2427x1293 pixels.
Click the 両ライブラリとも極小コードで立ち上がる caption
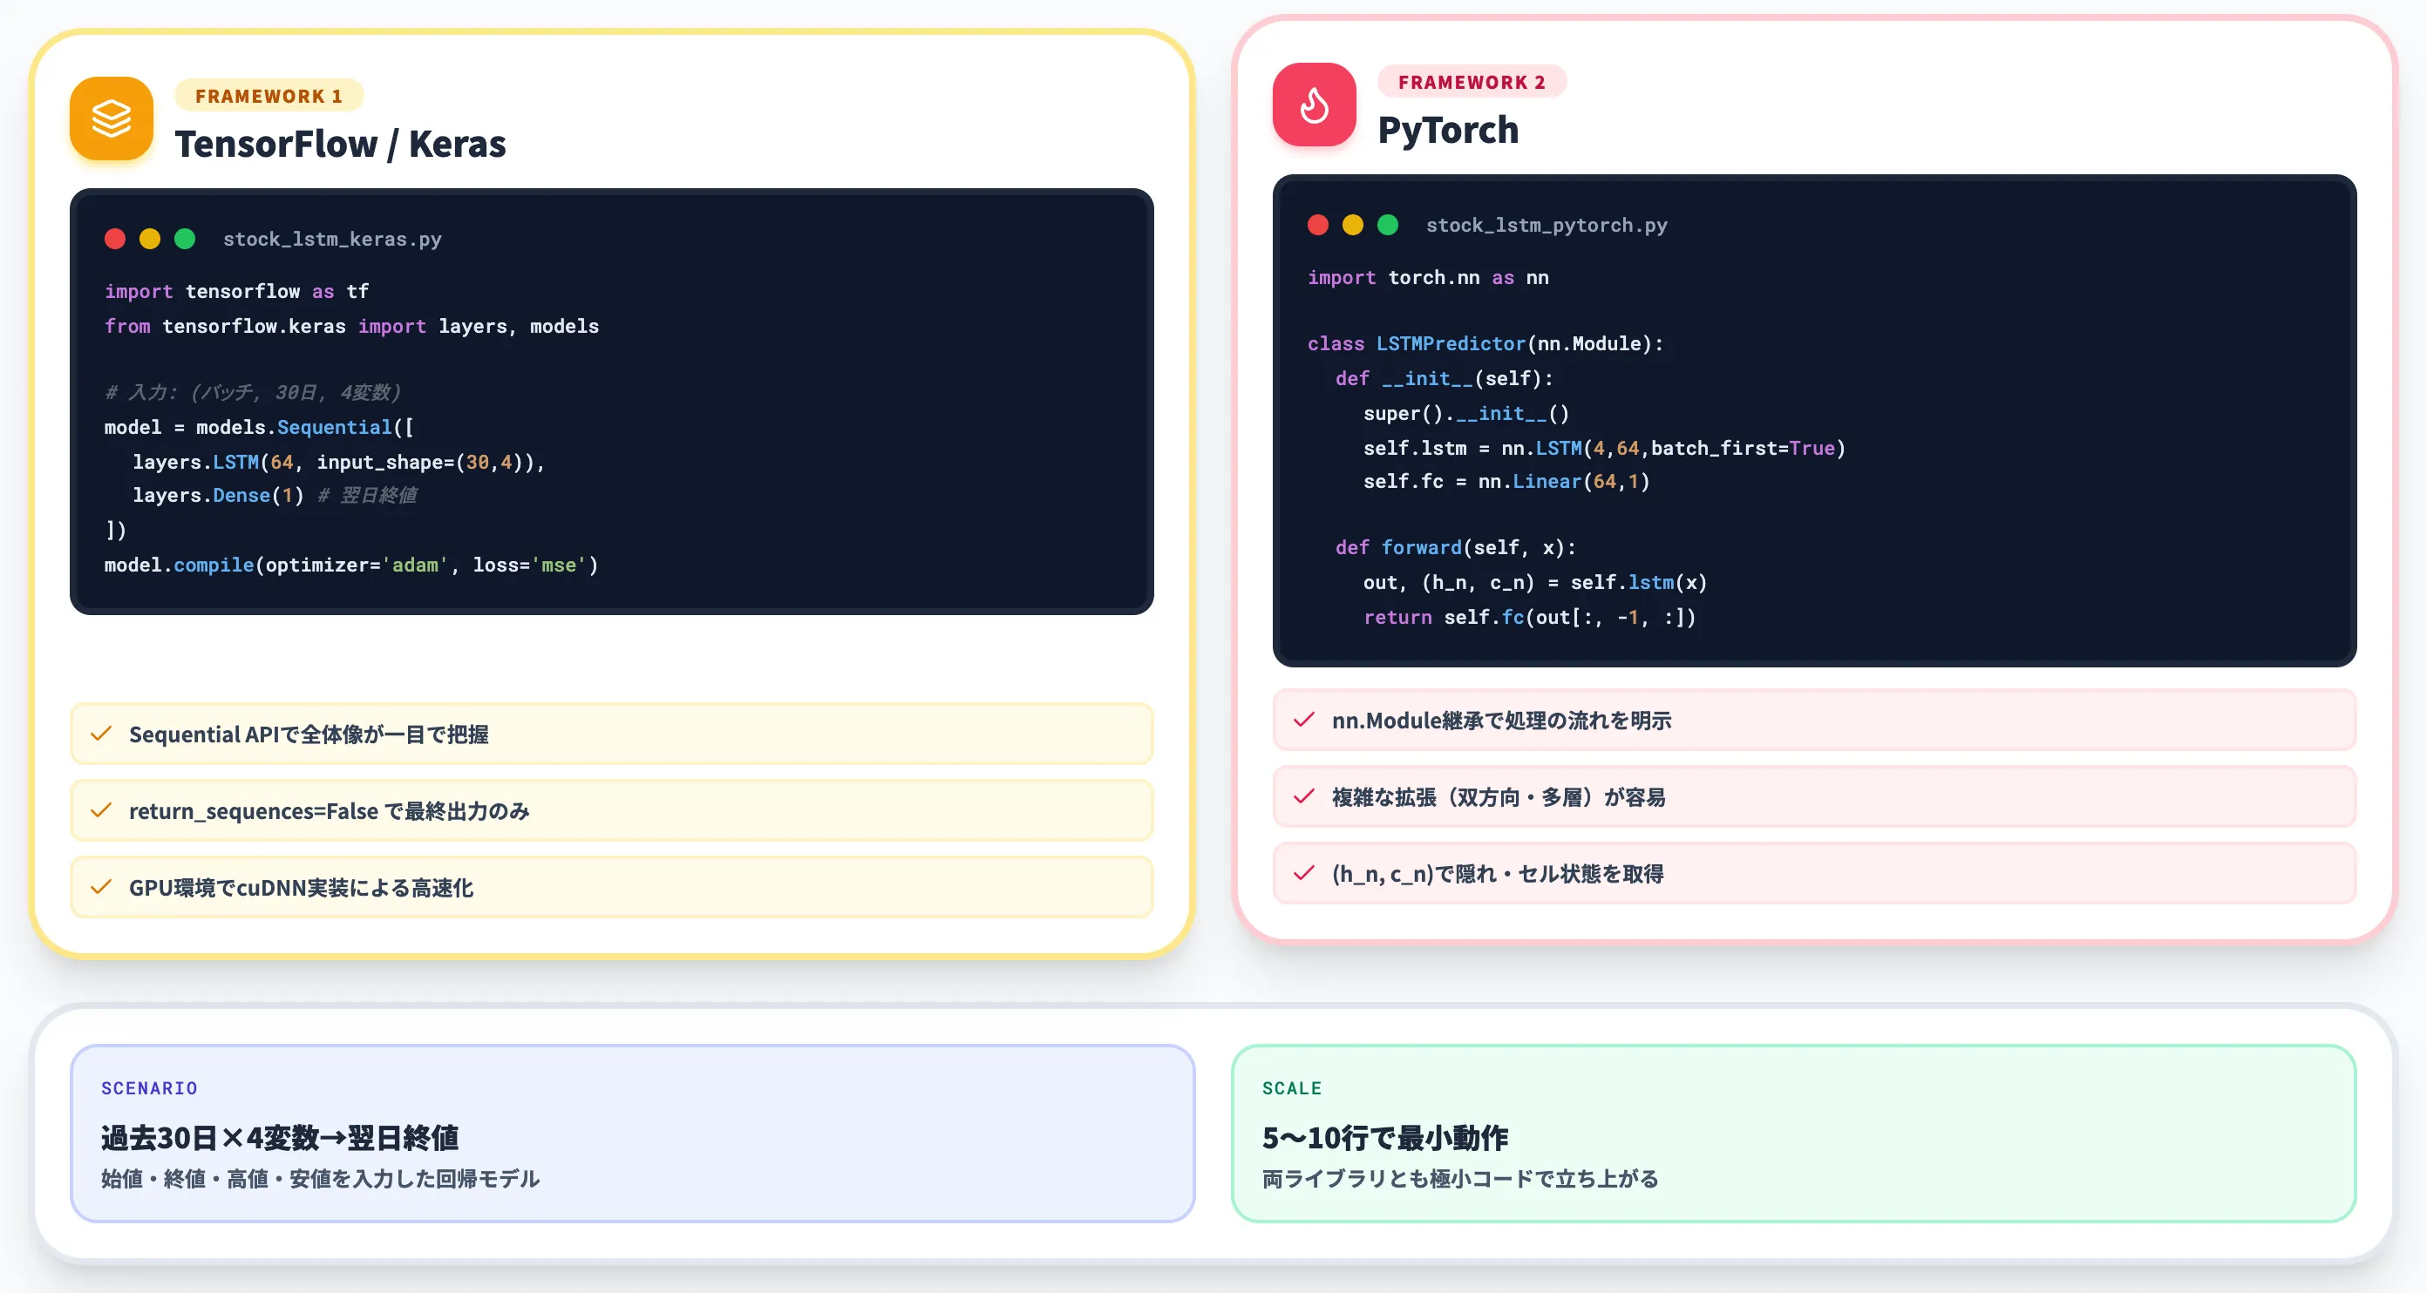1460,1179
